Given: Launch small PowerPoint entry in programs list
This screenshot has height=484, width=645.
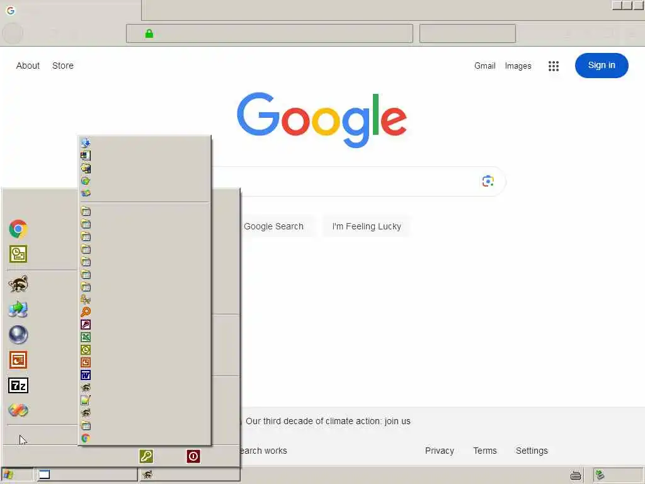Looking at the screenshot, I should [x=86, y=362].
